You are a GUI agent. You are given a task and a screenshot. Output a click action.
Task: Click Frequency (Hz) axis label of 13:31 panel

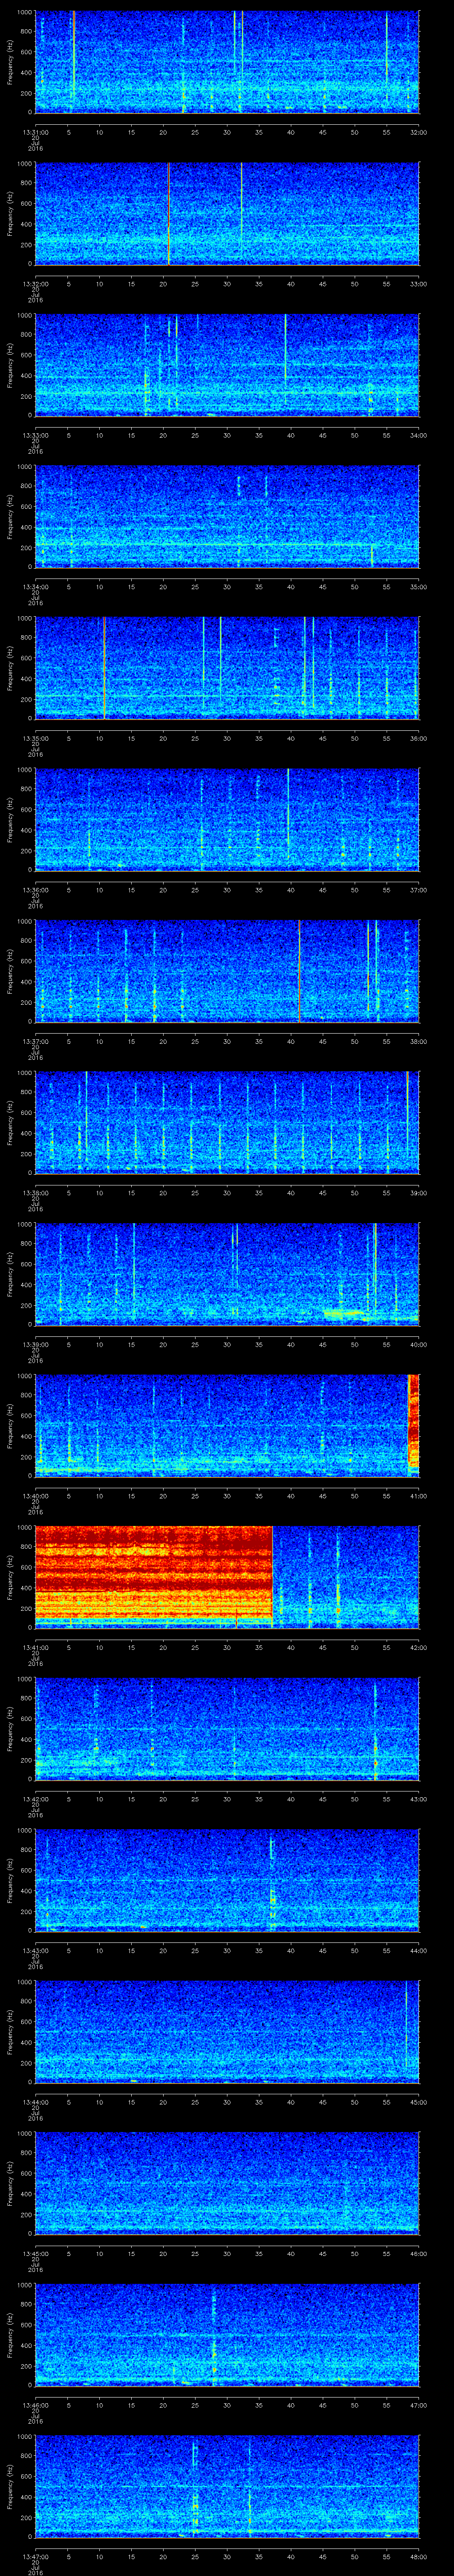(10, 62)
